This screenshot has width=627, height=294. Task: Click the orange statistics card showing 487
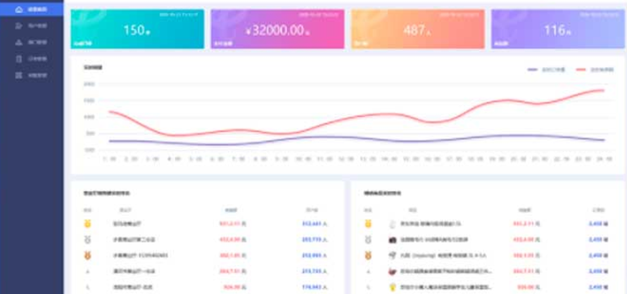pos(418,29)
